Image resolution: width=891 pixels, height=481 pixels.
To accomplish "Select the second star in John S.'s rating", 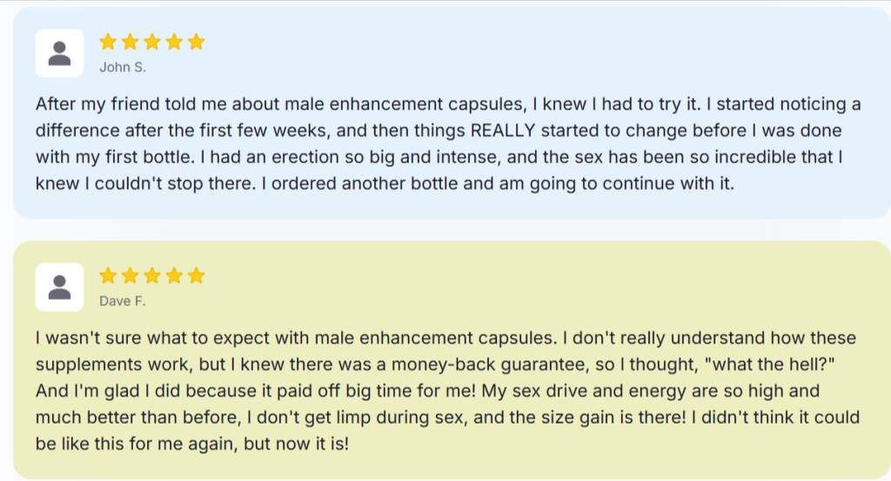I will click(x=131, y=41).
